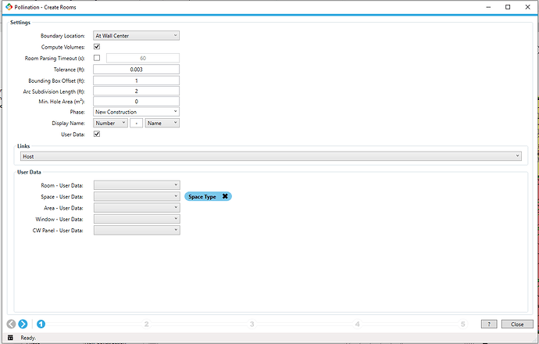Jump to step 4 in progress bar
The width and height of the screenshot is (539, 344).
358,324
